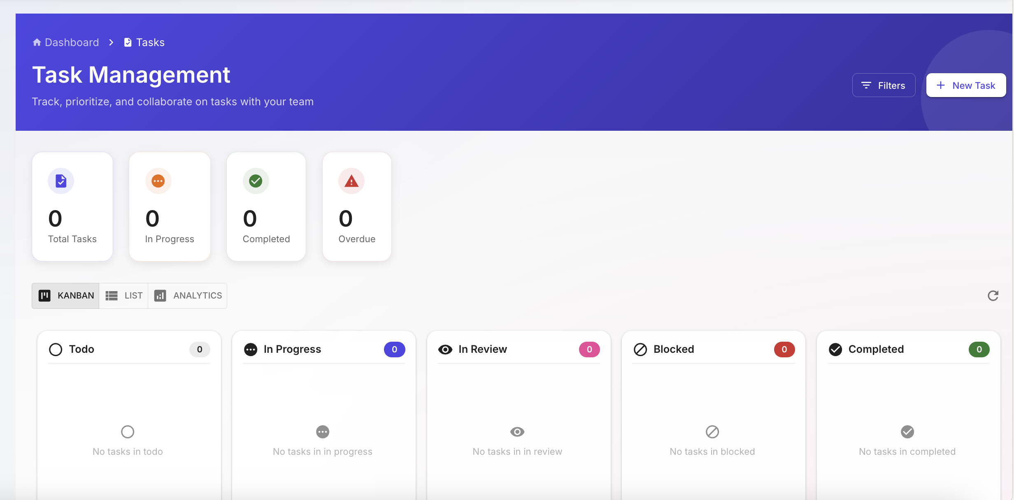The height and width of the screenshot is (500, 1014).
Task: Create a New Task
Action: coord(966,85)
